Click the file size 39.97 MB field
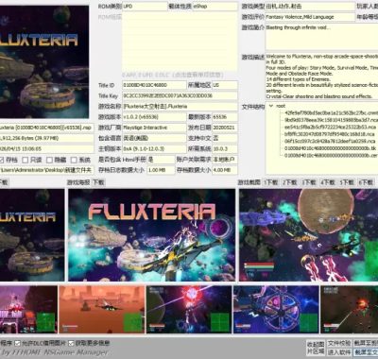378x359 pixels. tap(46, 138)
